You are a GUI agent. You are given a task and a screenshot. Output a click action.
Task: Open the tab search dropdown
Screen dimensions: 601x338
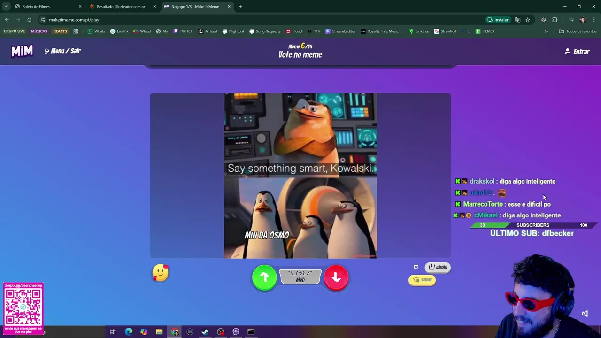[6, 7]
